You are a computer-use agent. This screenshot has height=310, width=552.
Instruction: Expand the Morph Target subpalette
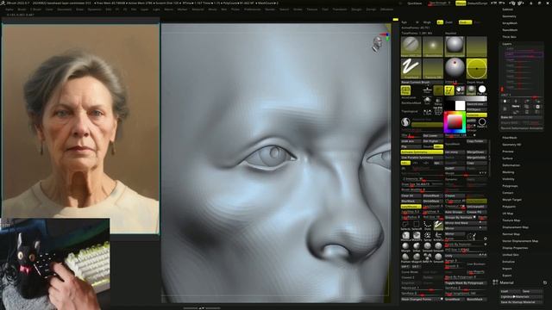point(511,200)
